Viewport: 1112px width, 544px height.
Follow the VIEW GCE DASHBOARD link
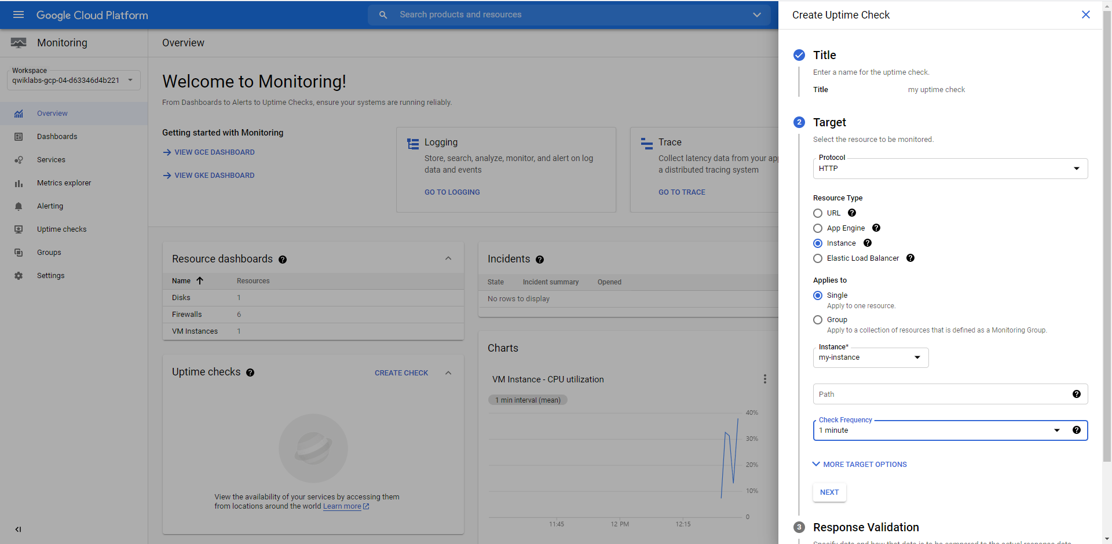tap(209, 152)
